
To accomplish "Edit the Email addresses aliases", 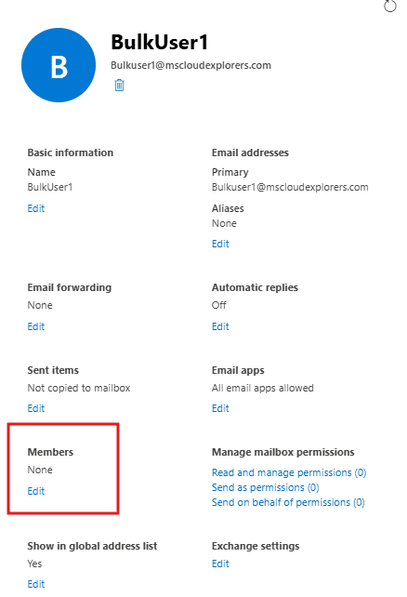I will pyautogui.click(x=220, y=244).
